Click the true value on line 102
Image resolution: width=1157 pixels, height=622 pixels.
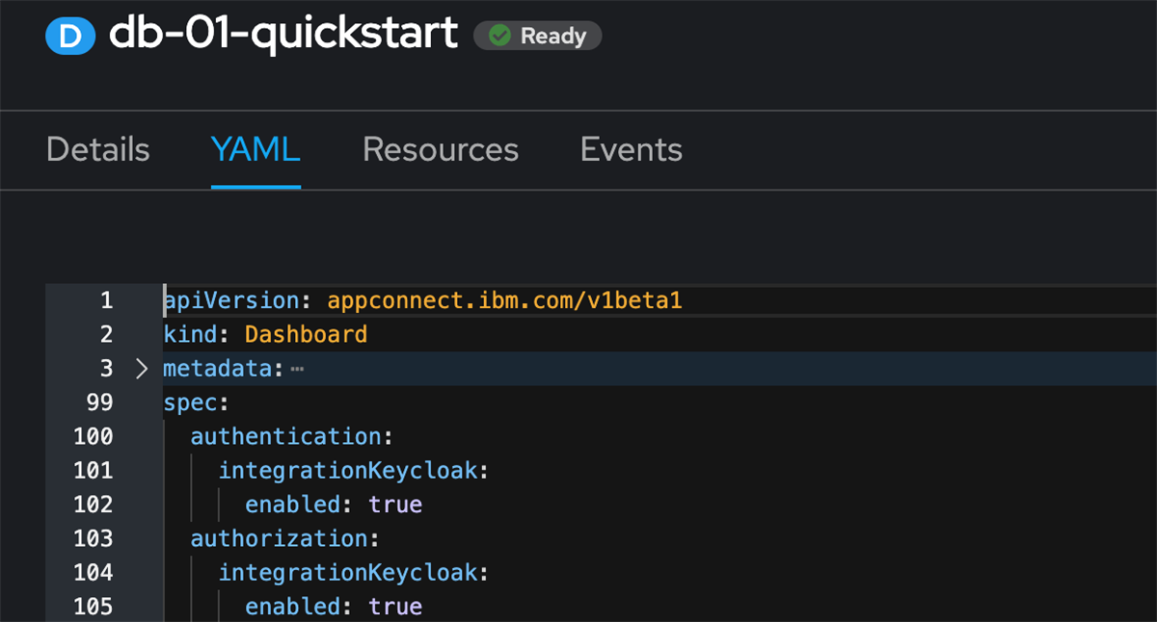395,505
